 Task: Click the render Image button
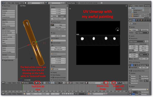pos(133,30)
